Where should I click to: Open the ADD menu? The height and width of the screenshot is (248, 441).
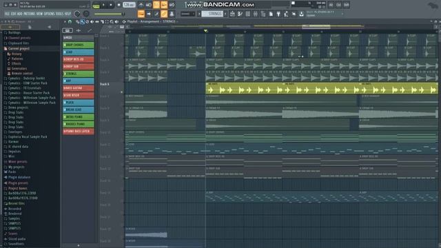pyautogui.click(x=20, y=14)
